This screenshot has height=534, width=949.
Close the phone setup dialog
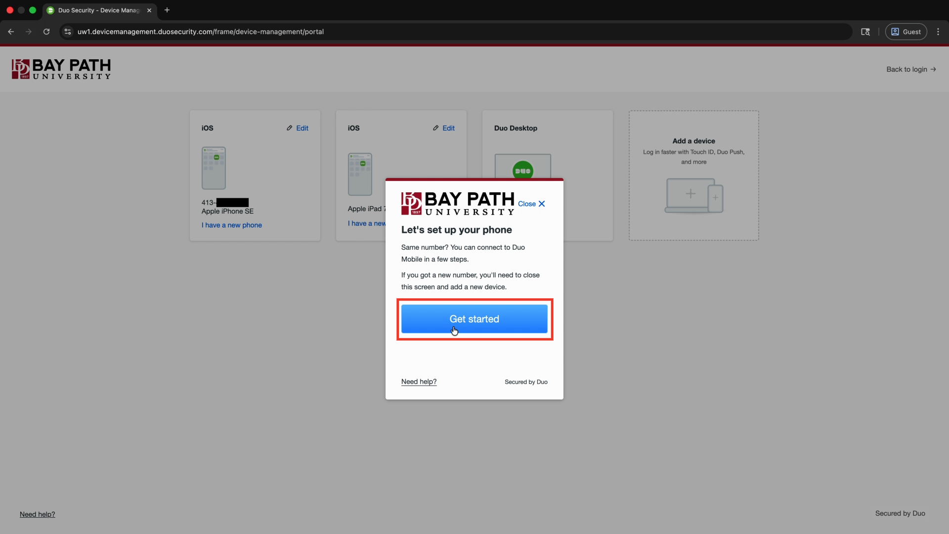pos(531,204)
